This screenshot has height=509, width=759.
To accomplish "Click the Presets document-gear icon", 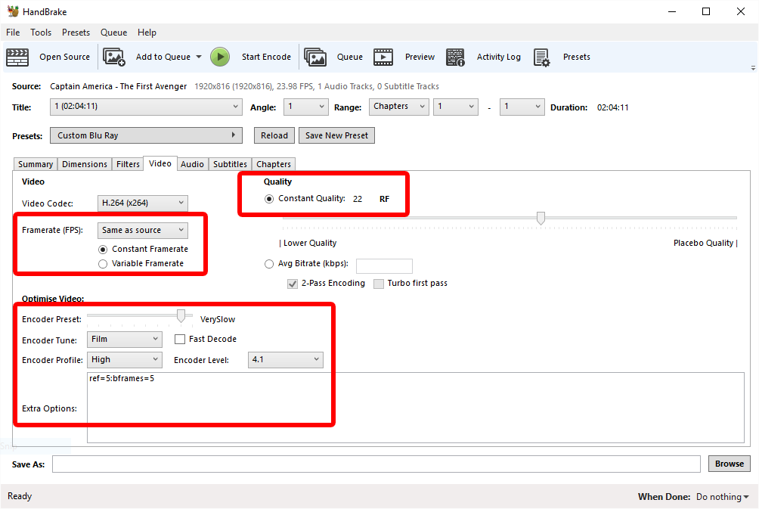I will [542, 57].
